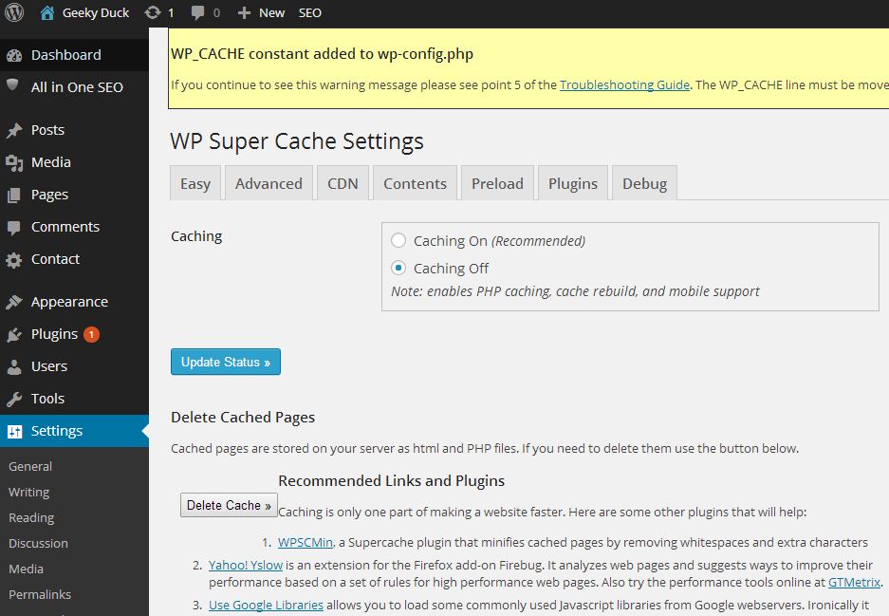Open the comments bubble icon in the admin bar
889x616 pixels.
click(197, 12)
